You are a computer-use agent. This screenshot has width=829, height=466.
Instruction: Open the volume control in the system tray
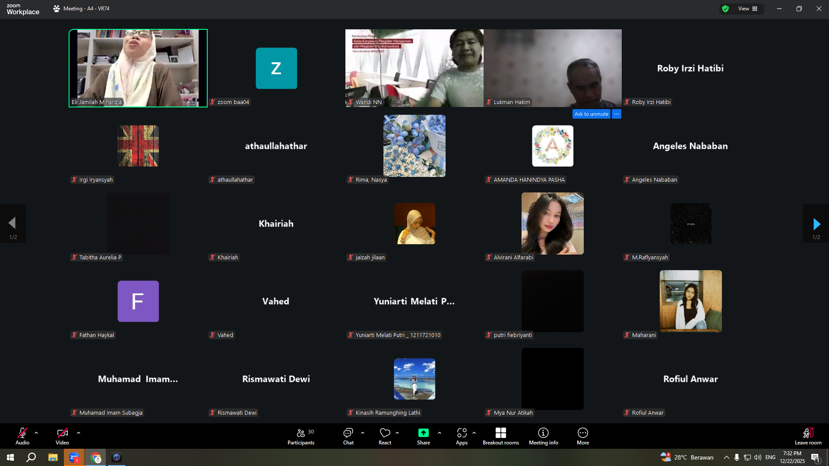pos(758,457)
